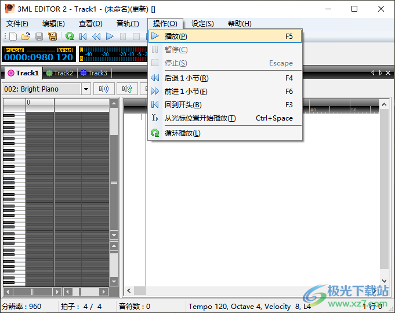
Task: Click line number 1 in the text editor
Action: pos(142,117)
